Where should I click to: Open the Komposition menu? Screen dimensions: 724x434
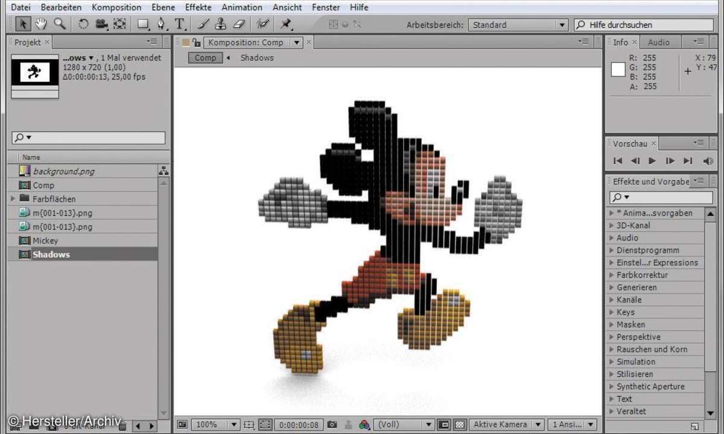pyautogui.click(x=116, y=8)
